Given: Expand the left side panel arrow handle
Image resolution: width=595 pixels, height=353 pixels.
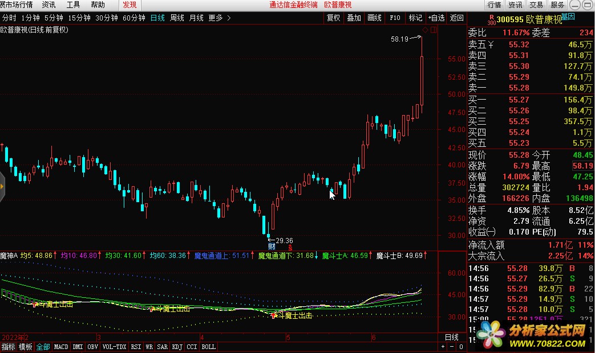Looking at the screenshot, I should [x=2, y=186].
